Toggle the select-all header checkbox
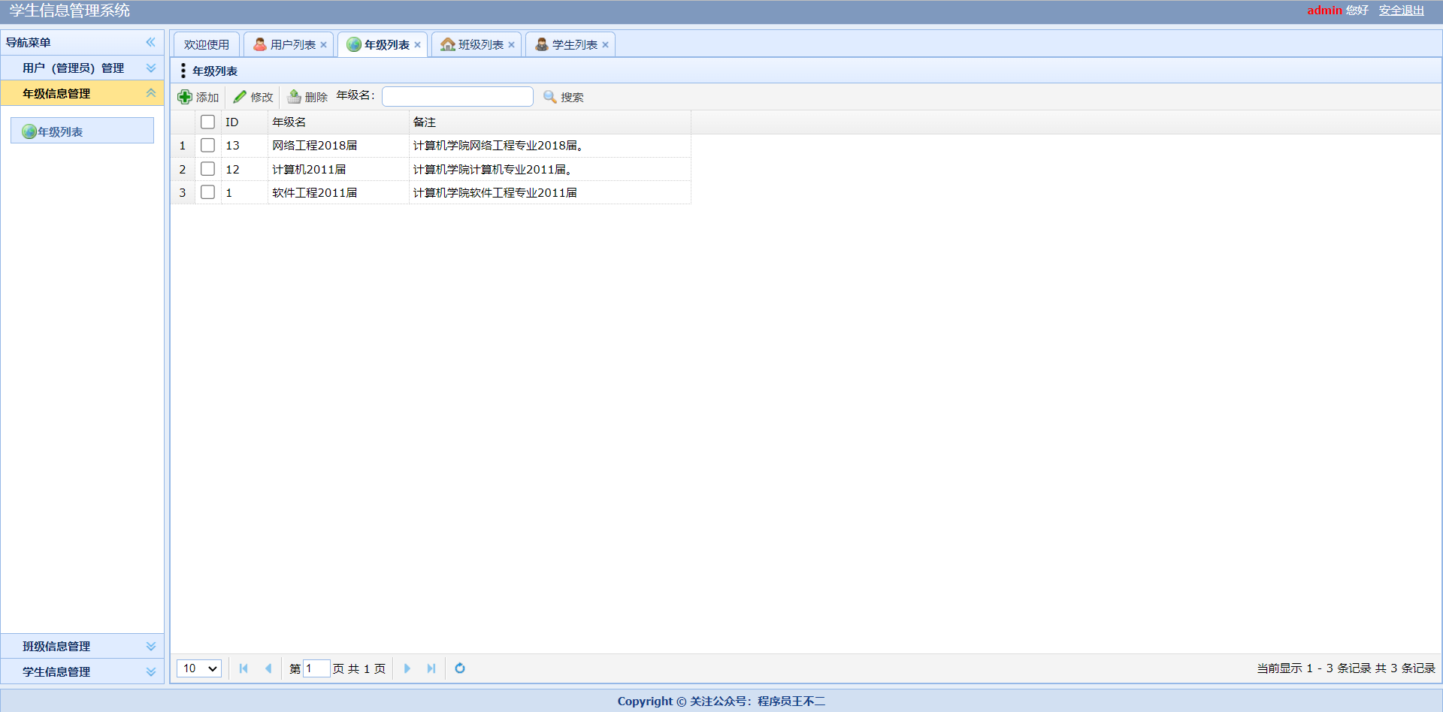This screenshot has height=712, width=1443. coord(208,122)
